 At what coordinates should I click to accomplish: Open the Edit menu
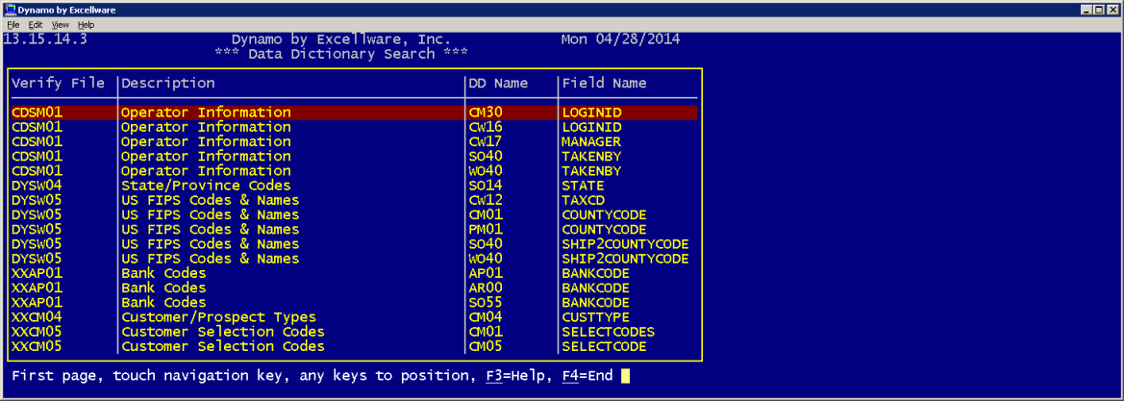[x=36, y=24]
